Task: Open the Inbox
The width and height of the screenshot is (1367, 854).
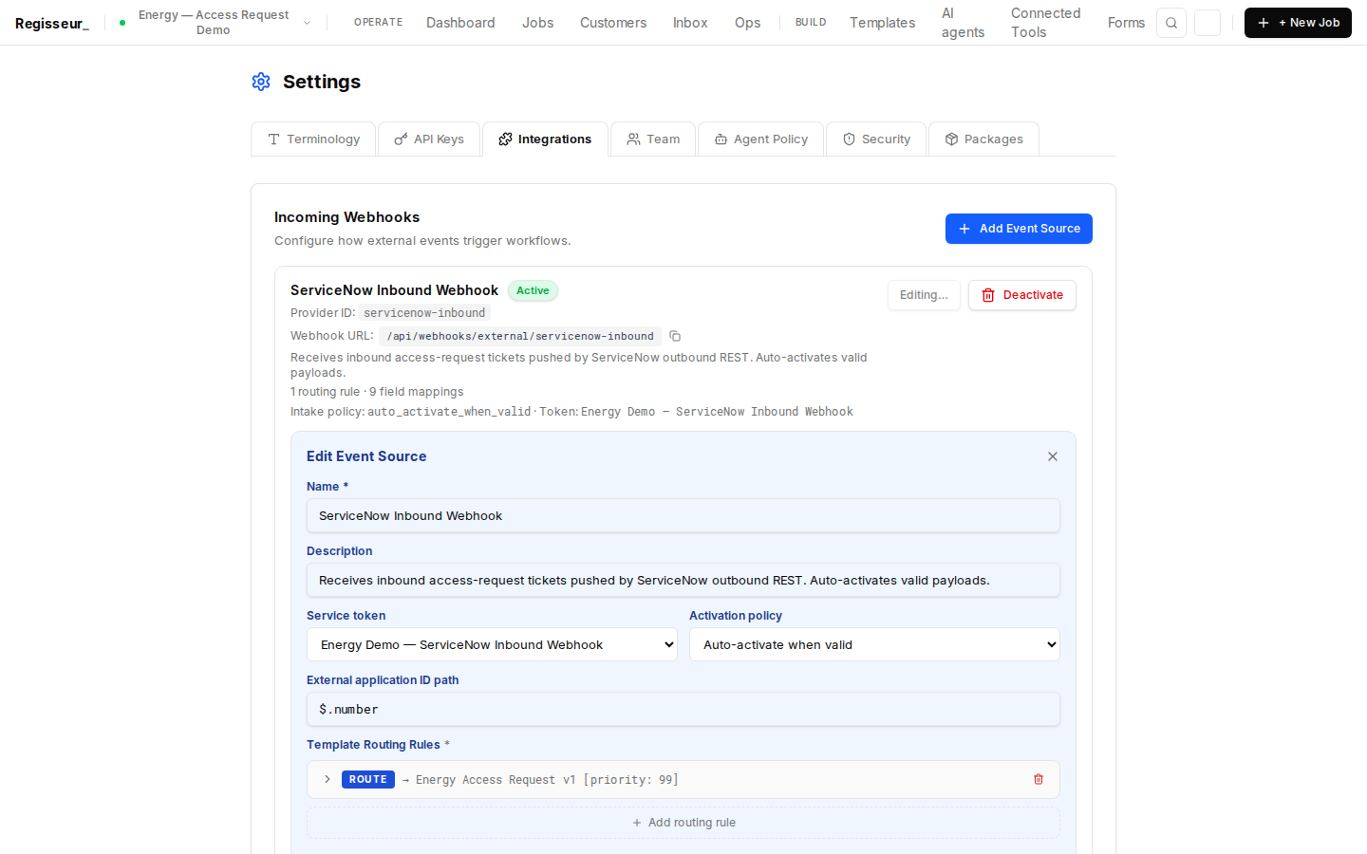Action: point(690,23)
